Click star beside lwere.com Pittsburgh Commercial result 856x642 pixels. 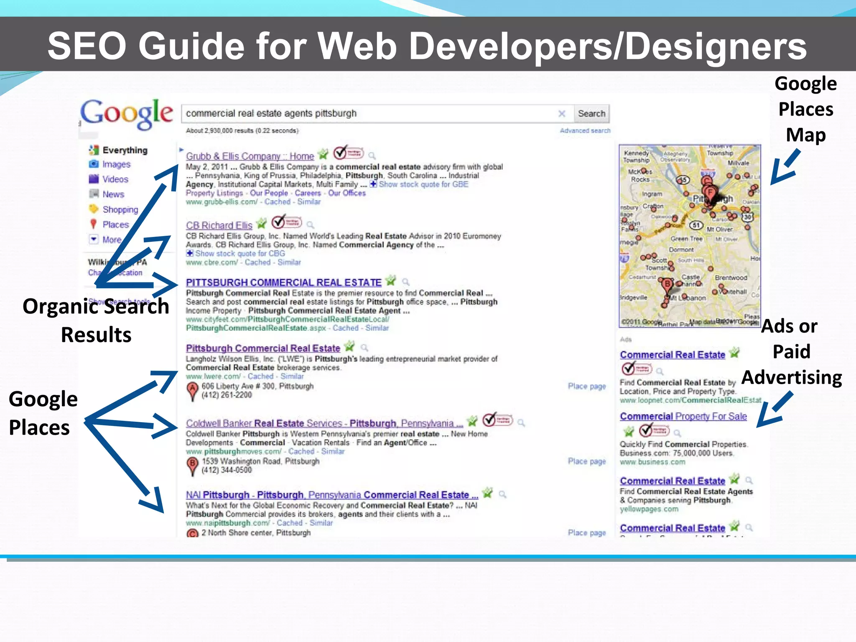coord(349,346)
